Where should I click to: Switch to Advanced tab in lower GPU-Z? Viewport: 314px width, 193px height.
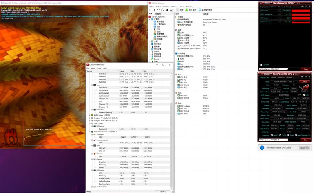[281, 77]
